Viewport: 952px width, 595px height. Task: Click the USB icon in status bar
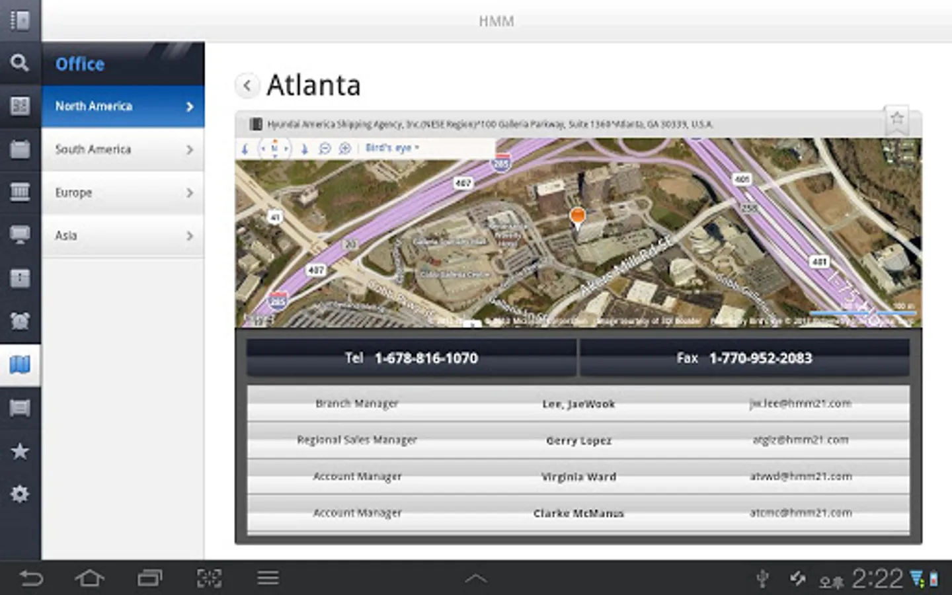[762, 579]
